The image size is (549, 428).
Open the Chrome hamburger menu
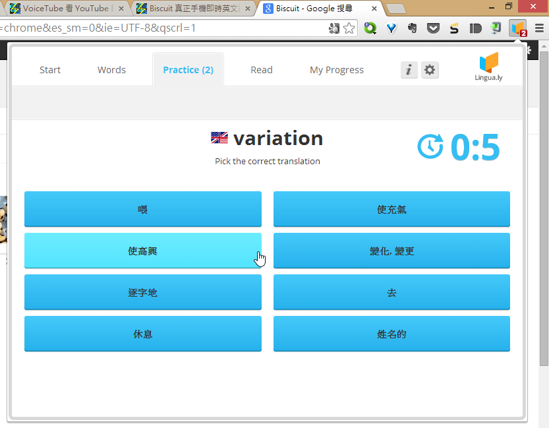[x=540, y=28]
